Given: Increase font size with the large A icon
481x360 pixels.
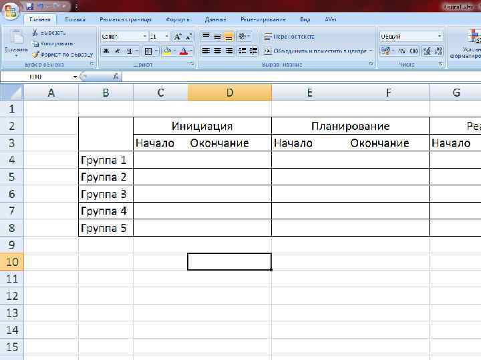Looking at the screenshot, I should pos(177,37).
